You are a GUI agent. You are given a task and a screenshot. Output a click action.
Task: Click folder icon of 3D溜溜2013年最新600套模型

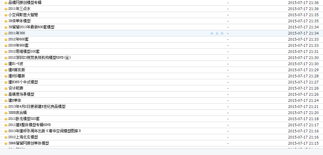coord(6,27)
